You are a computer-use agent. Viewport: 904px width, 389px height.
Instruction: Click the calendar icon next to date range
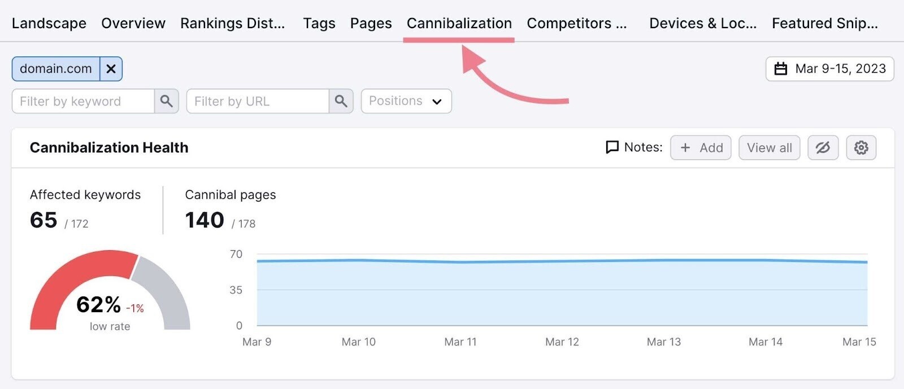point(783,69)
